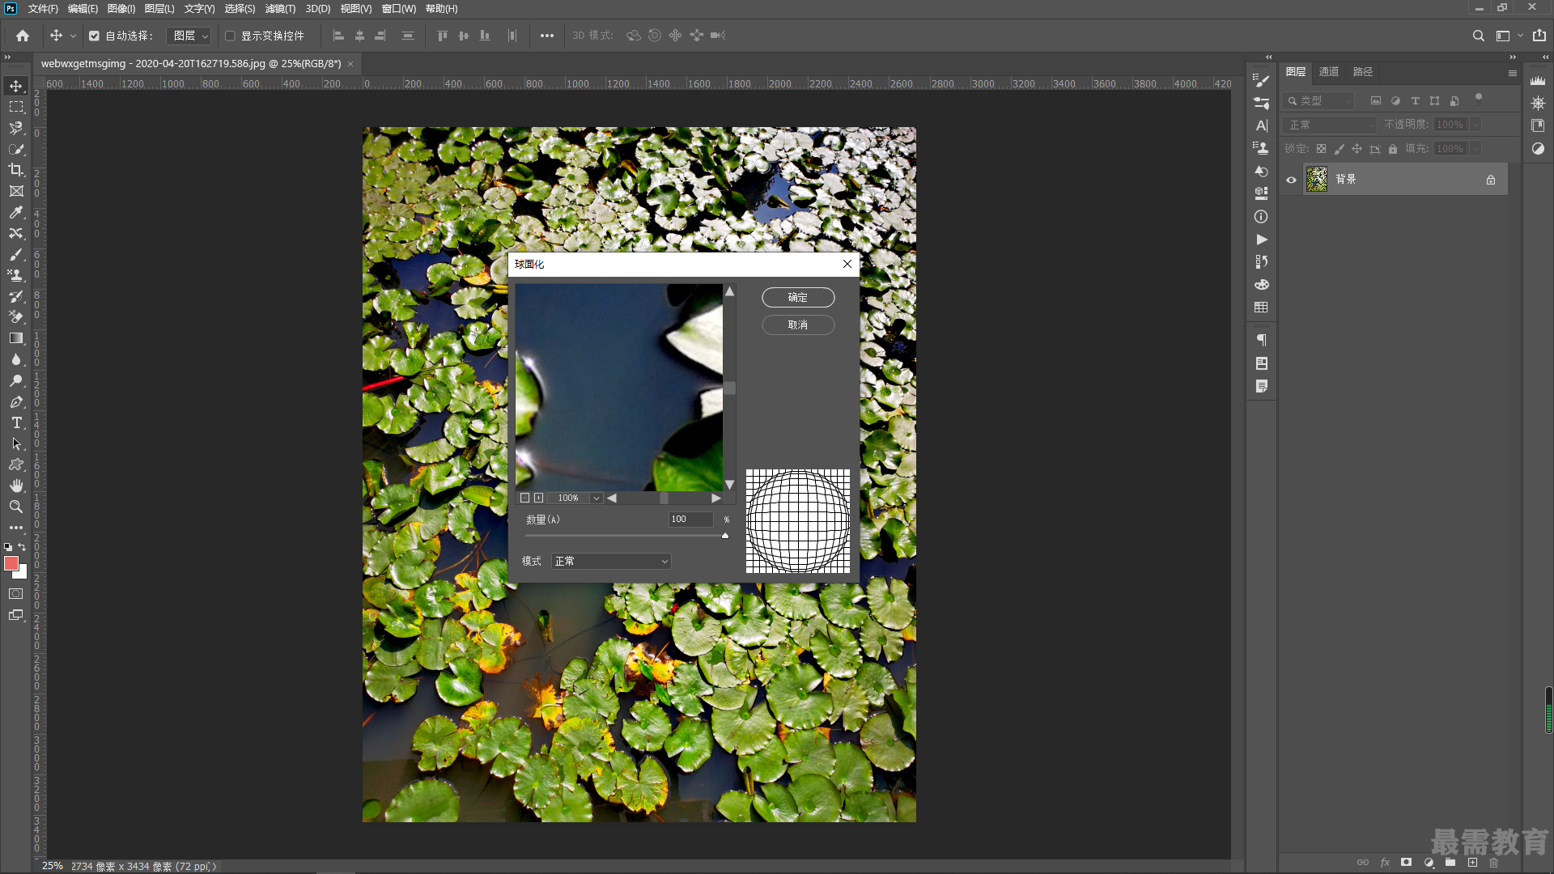Viewport: 1554px width, 874px height.
Task: Go to Photoshop home screen
Action: coord(23,36)
